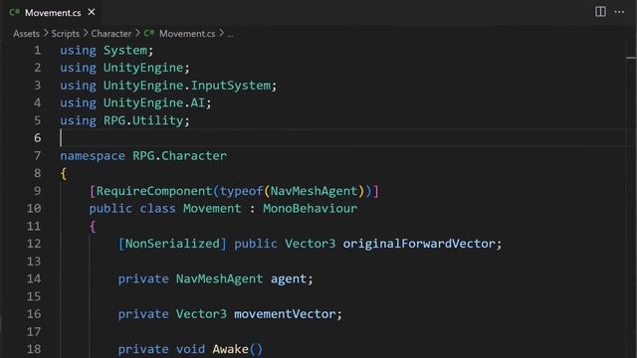Click RPG.Utility on line 5
637x358 pixels.
click(x=143, y=120)
